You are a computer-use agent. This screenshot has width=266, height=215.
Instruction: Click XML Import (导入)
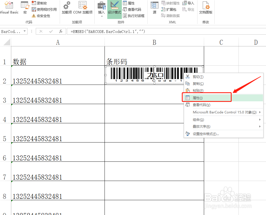(188, 3)
